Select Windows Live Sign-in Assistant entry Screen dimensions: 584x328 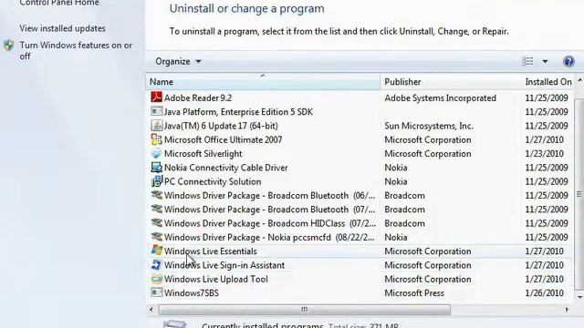click(224, 265)
